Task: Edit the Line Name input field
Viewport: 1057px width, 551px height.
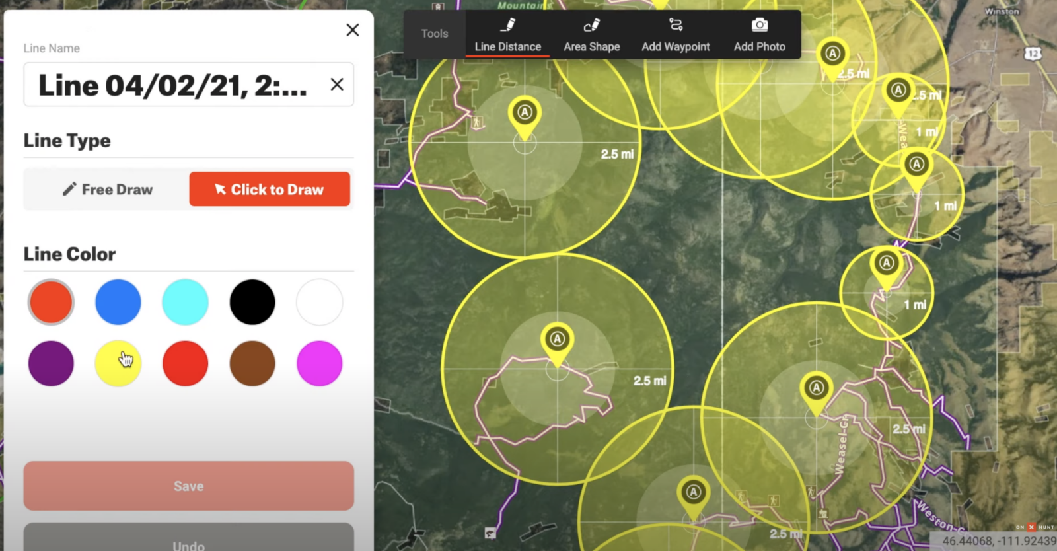Action: click(173, 85)
